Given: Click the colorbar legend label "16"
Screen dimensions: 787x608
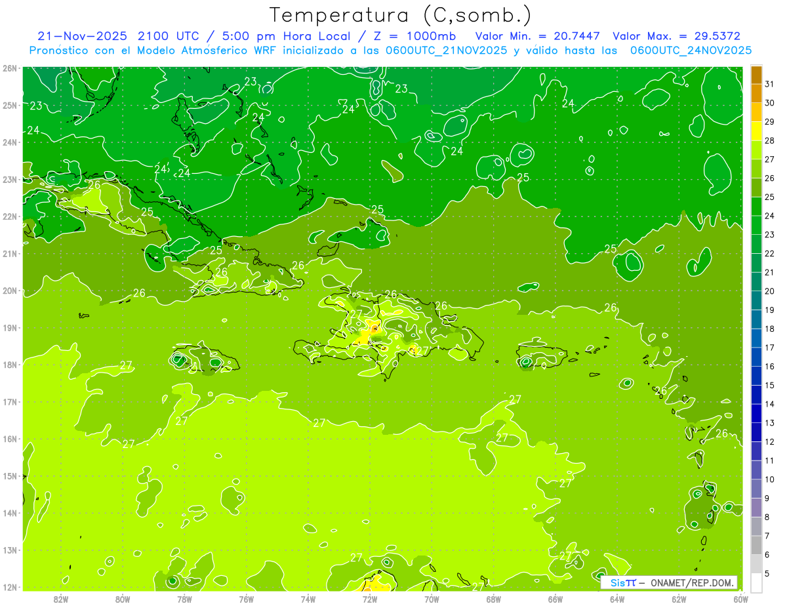Looking at the screenshot, I should (x=769, y=367).
